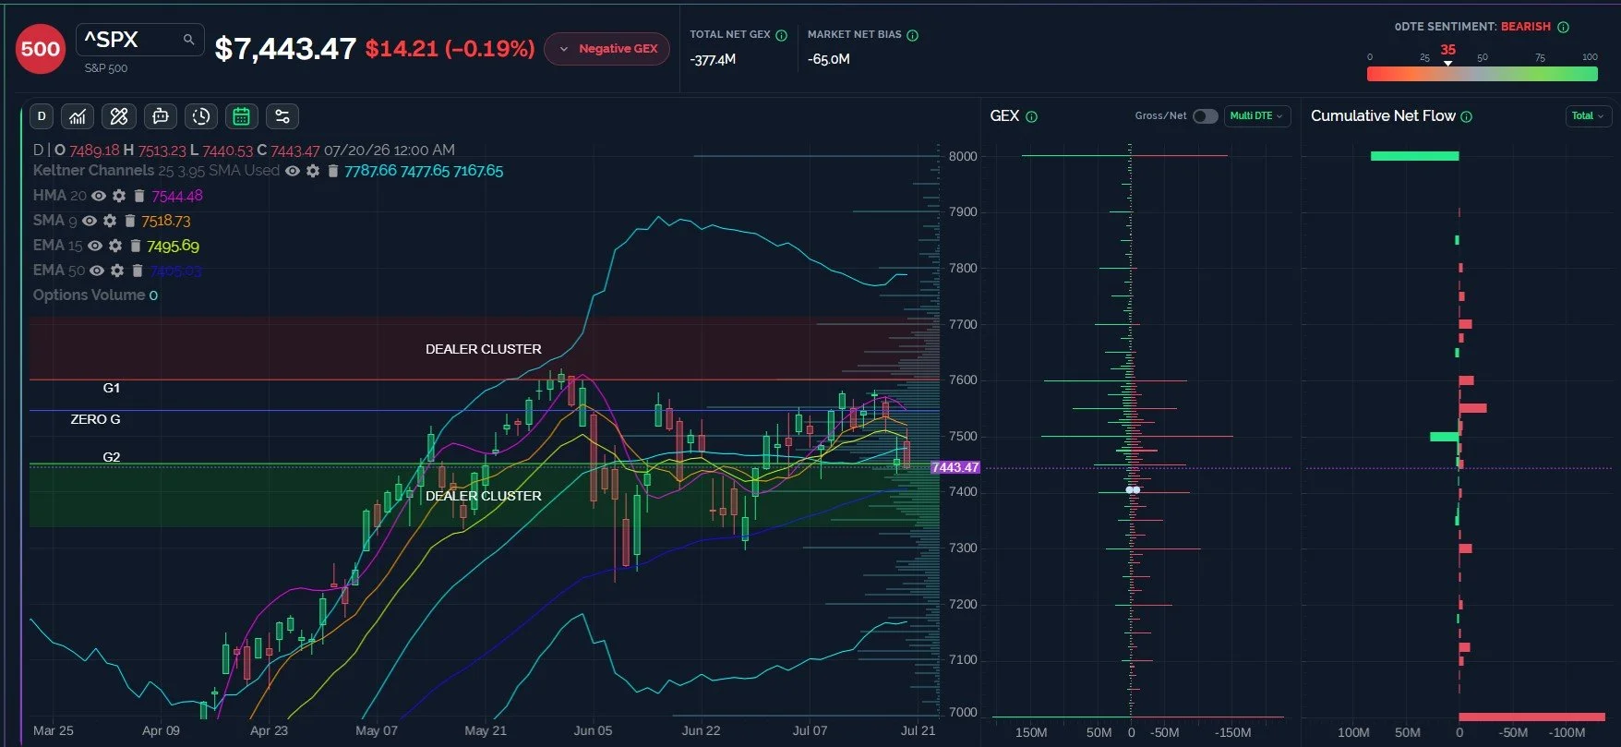Click the "Jun 05" date axis label

tap(593, 730)
